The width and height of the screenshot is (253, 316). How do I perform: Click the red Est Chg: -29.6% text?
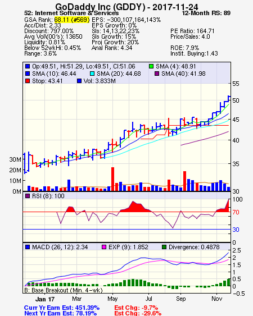(138, 313)
